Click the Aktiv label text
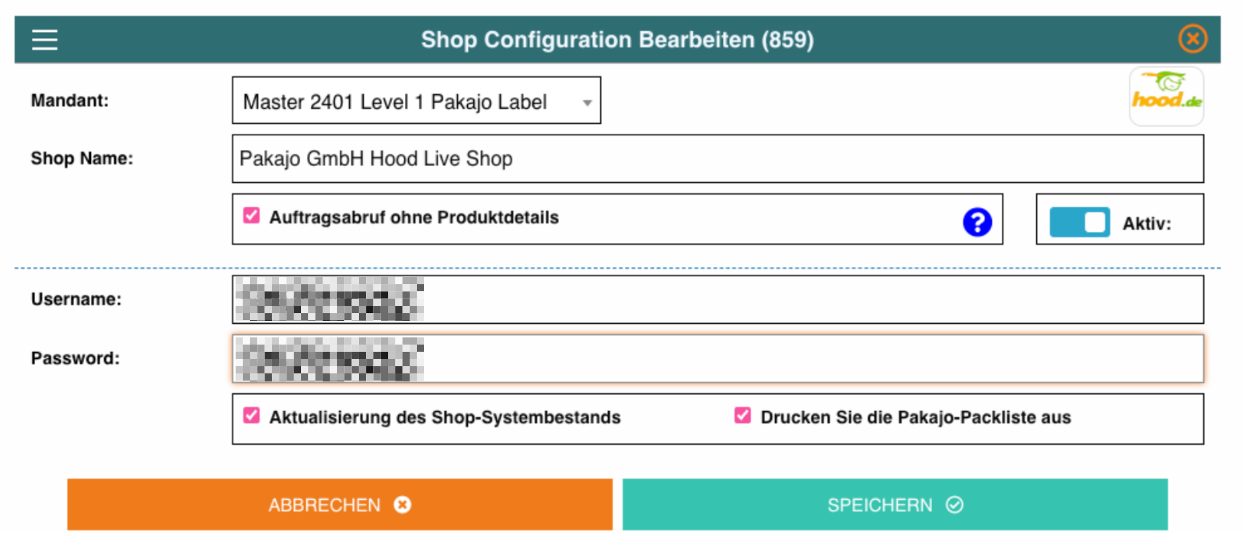This screenshot has height=558, width=1243. (x=1147, y=223)
